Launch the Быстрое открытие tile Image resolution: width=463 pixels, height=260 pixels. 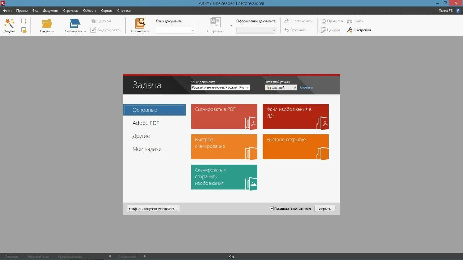pyautogui.click(x=296, y=147)
